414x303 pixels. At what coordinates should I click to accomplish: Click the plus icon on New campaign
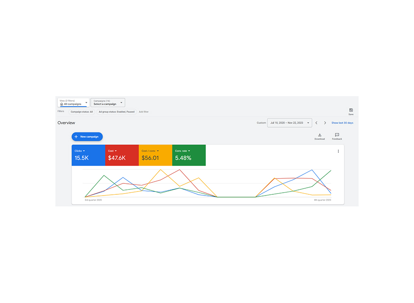tap(76, 137)
